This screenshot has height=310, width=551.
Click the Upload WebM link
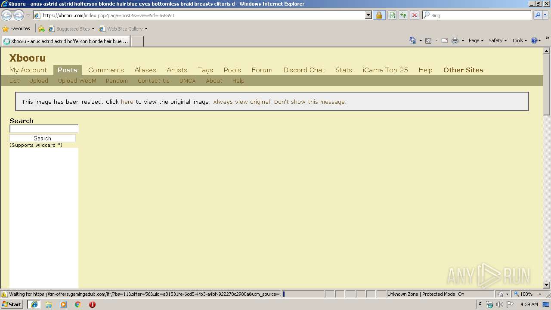77,81
